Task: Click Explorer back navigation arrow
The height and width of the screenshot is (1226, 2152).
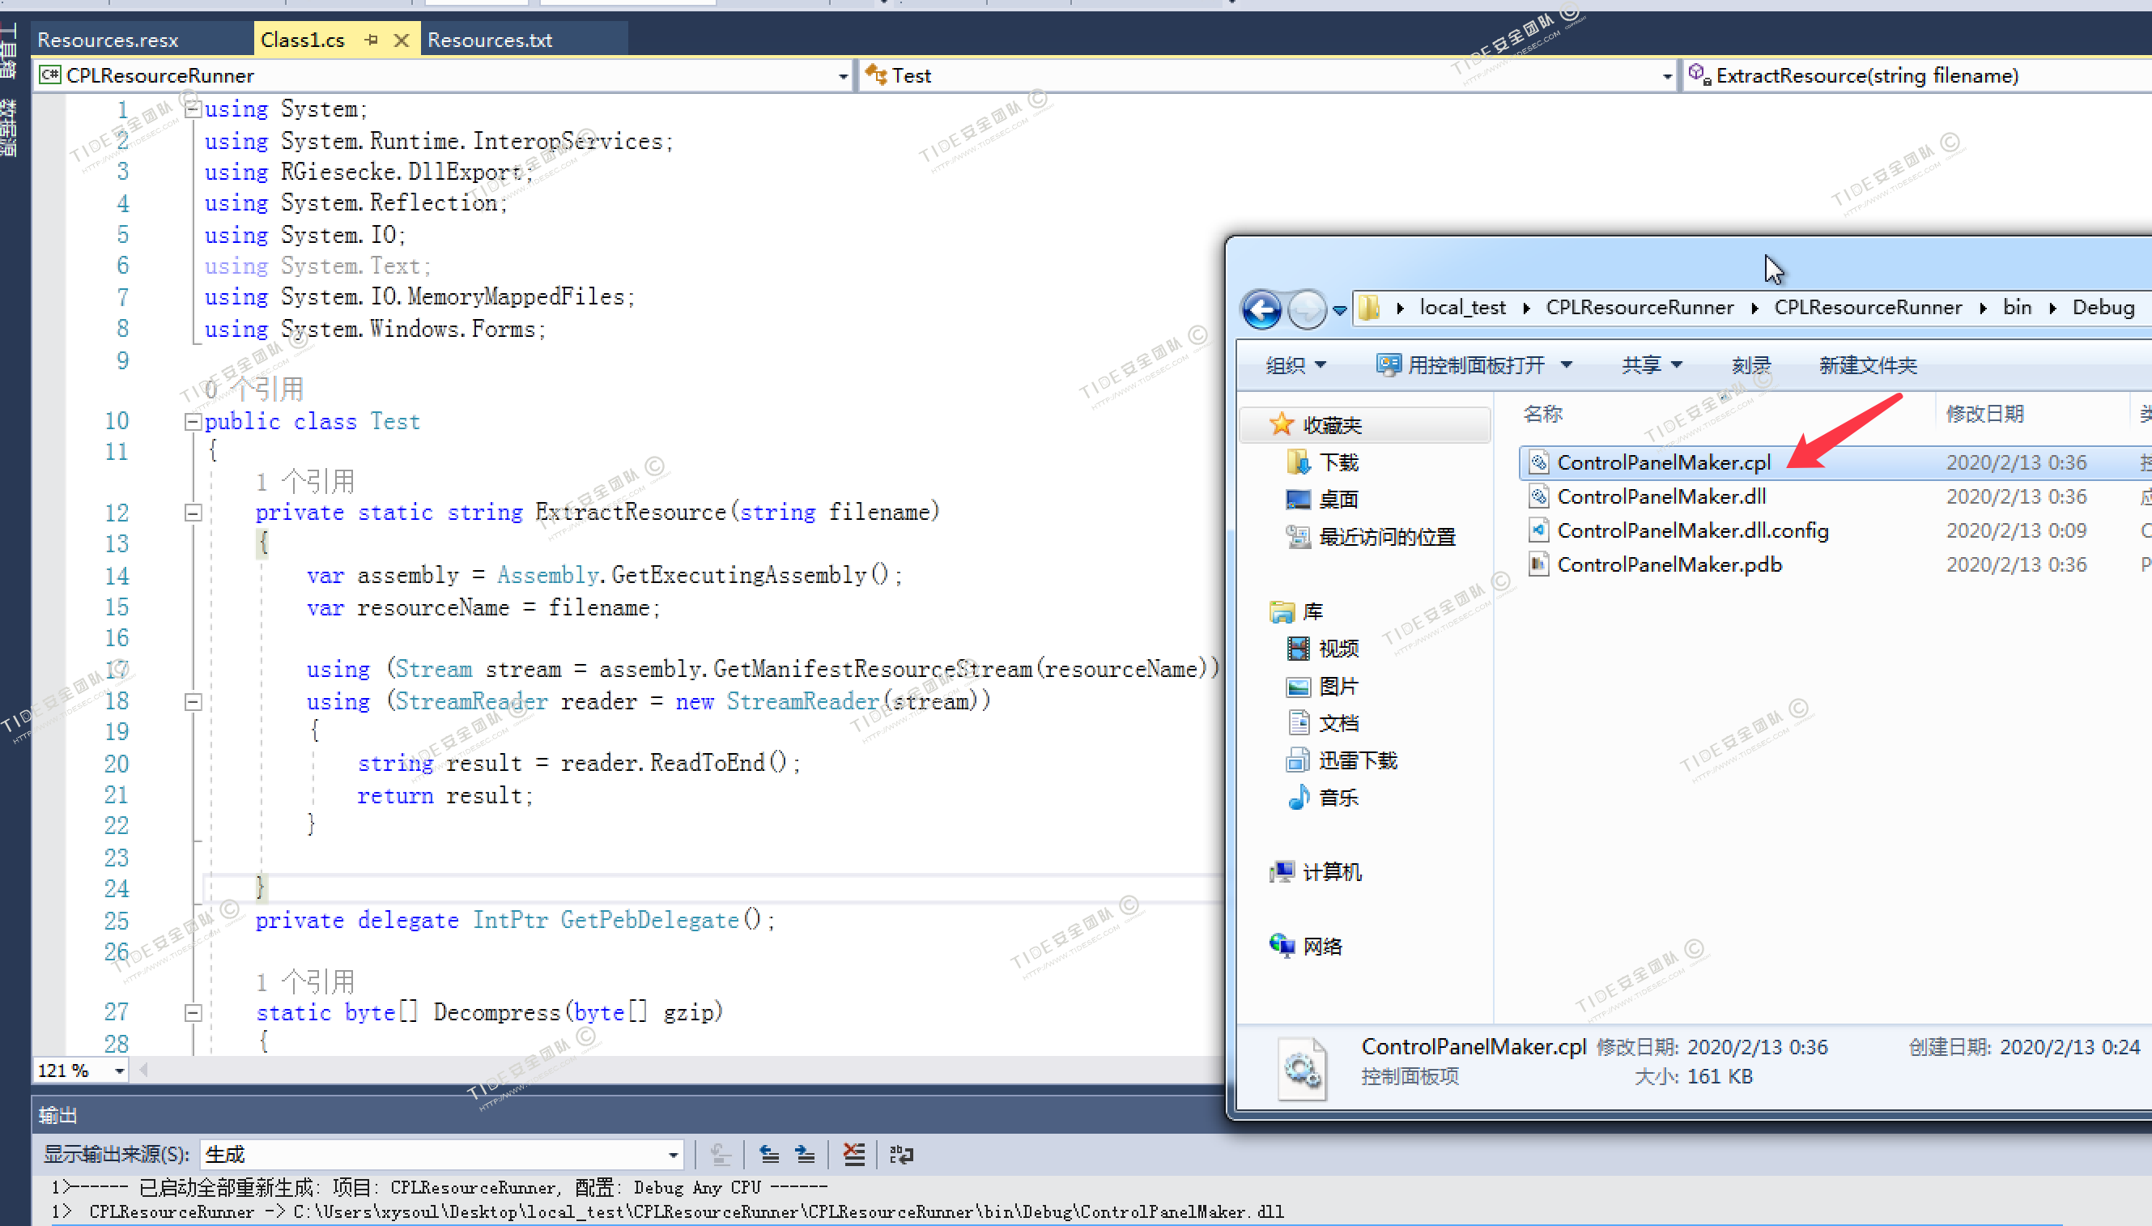Action: coord(1261,309)
